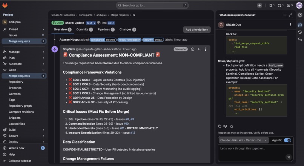
Task: Open chat history in right rail
Action: tap(300, 32)
